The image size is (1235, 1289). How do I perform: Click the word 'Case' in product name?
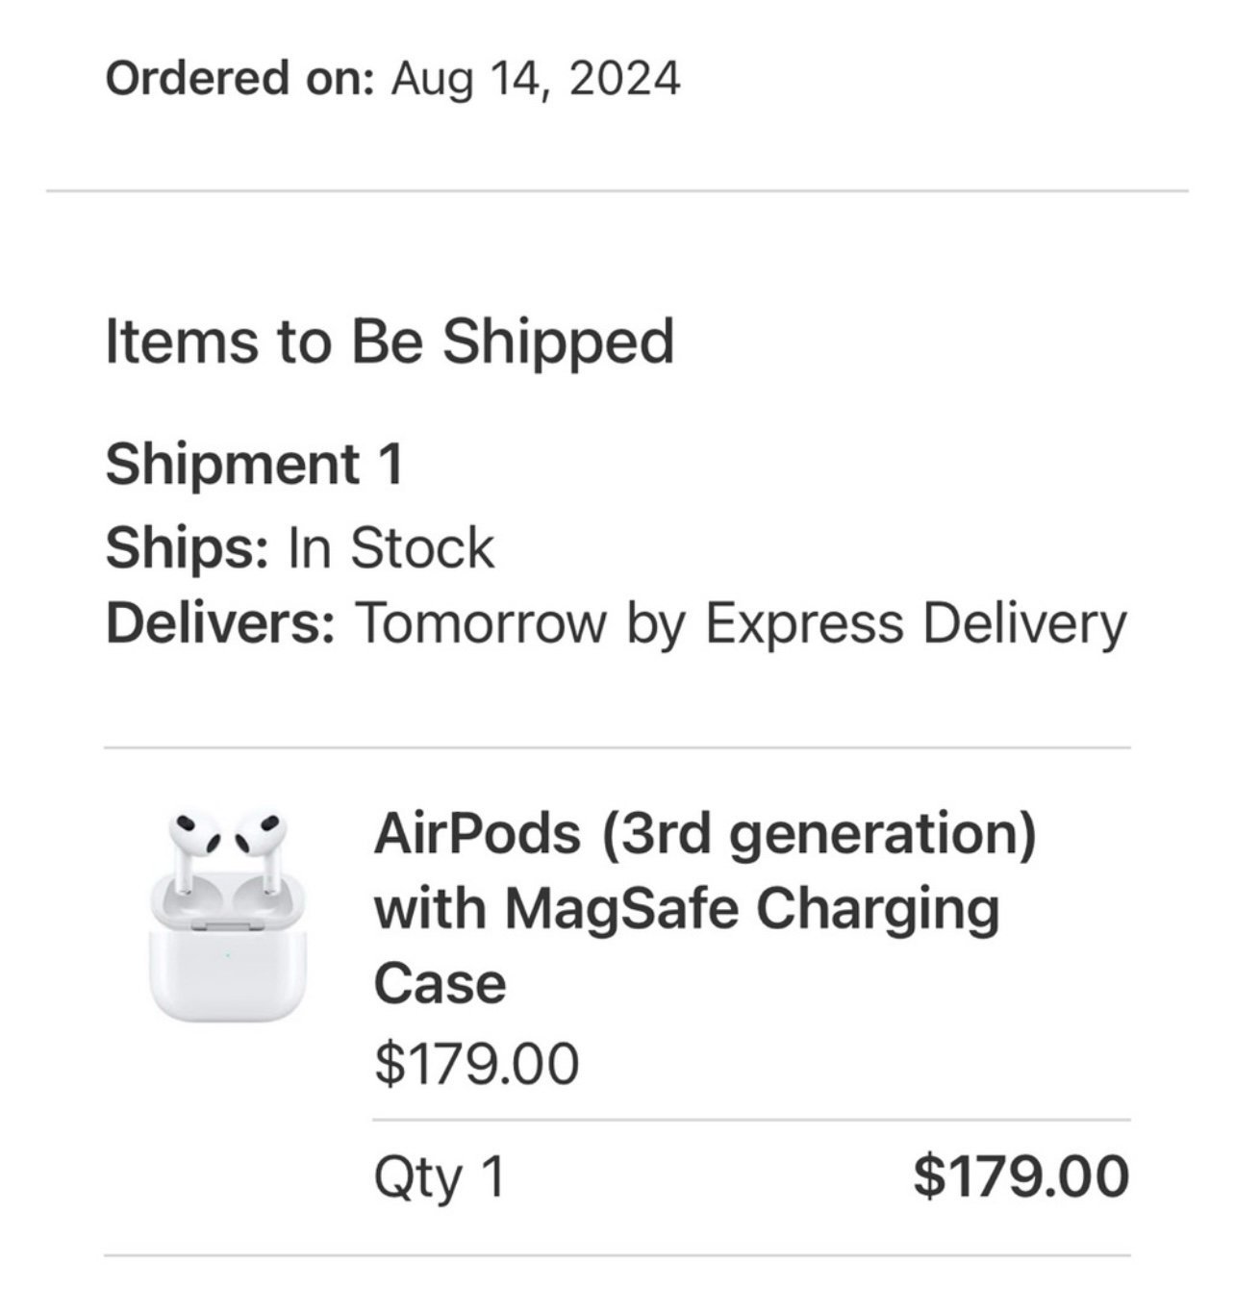point(440,984)
